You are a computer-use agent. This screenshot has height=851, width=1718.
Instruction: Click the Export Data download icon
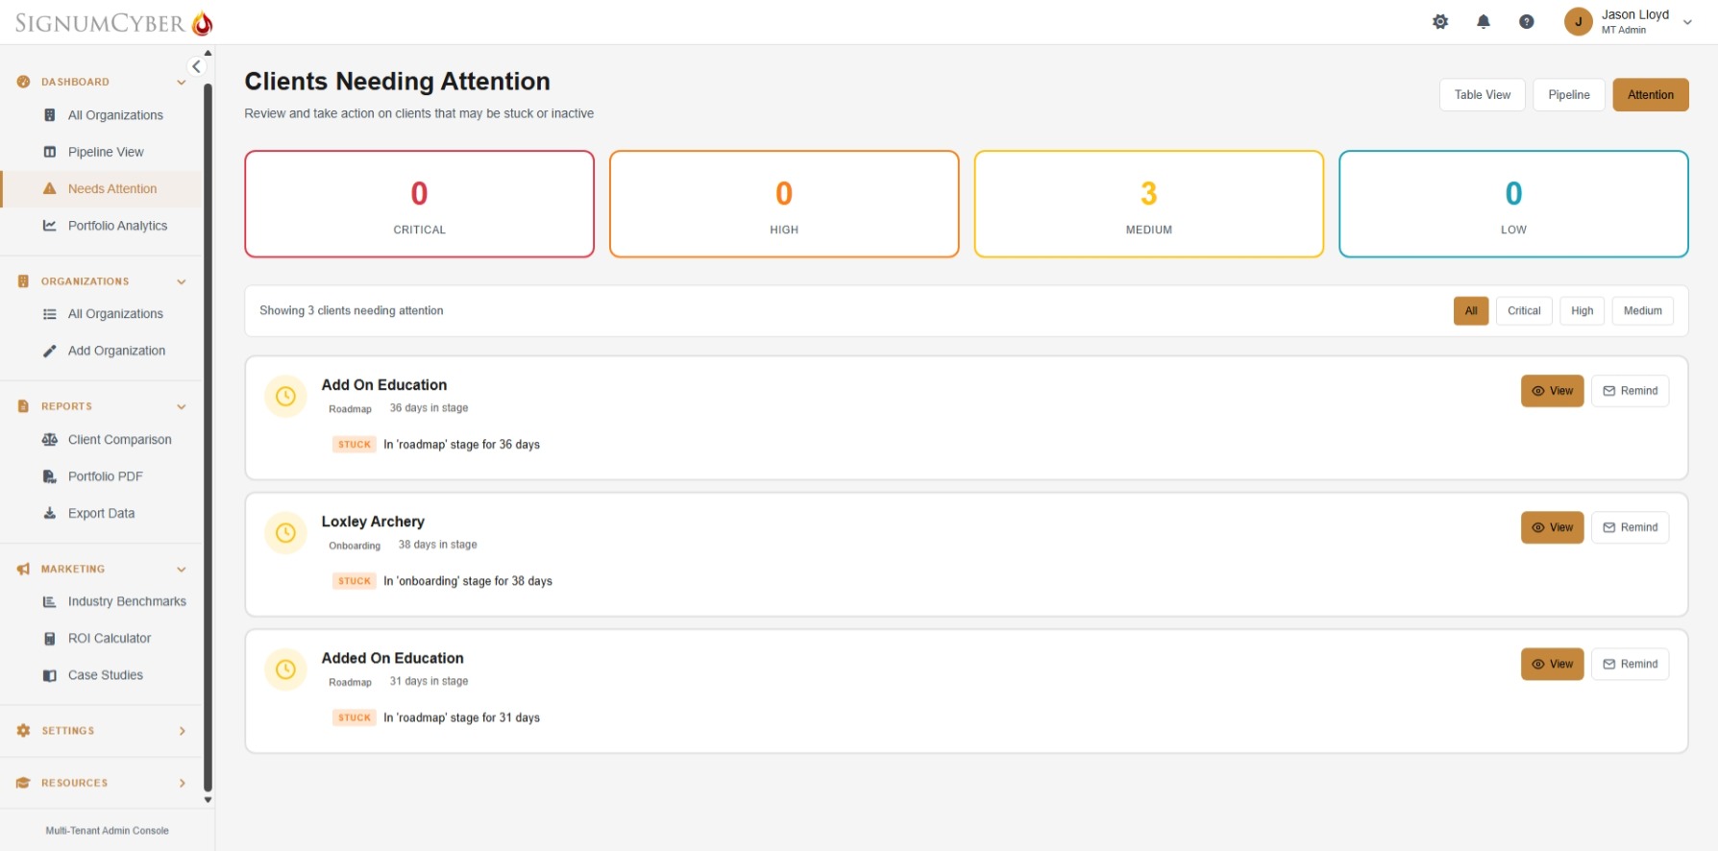50,513
